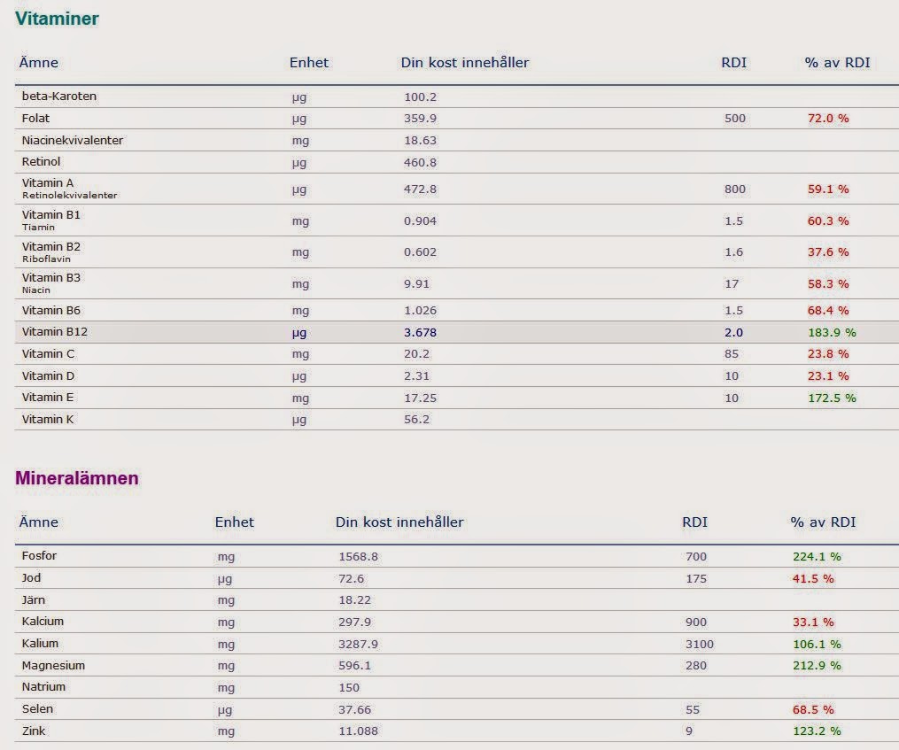Click the 3.678 amount for Vitamin B12
Viewport: 899px width, 750px height.
(x=420, y=333)
